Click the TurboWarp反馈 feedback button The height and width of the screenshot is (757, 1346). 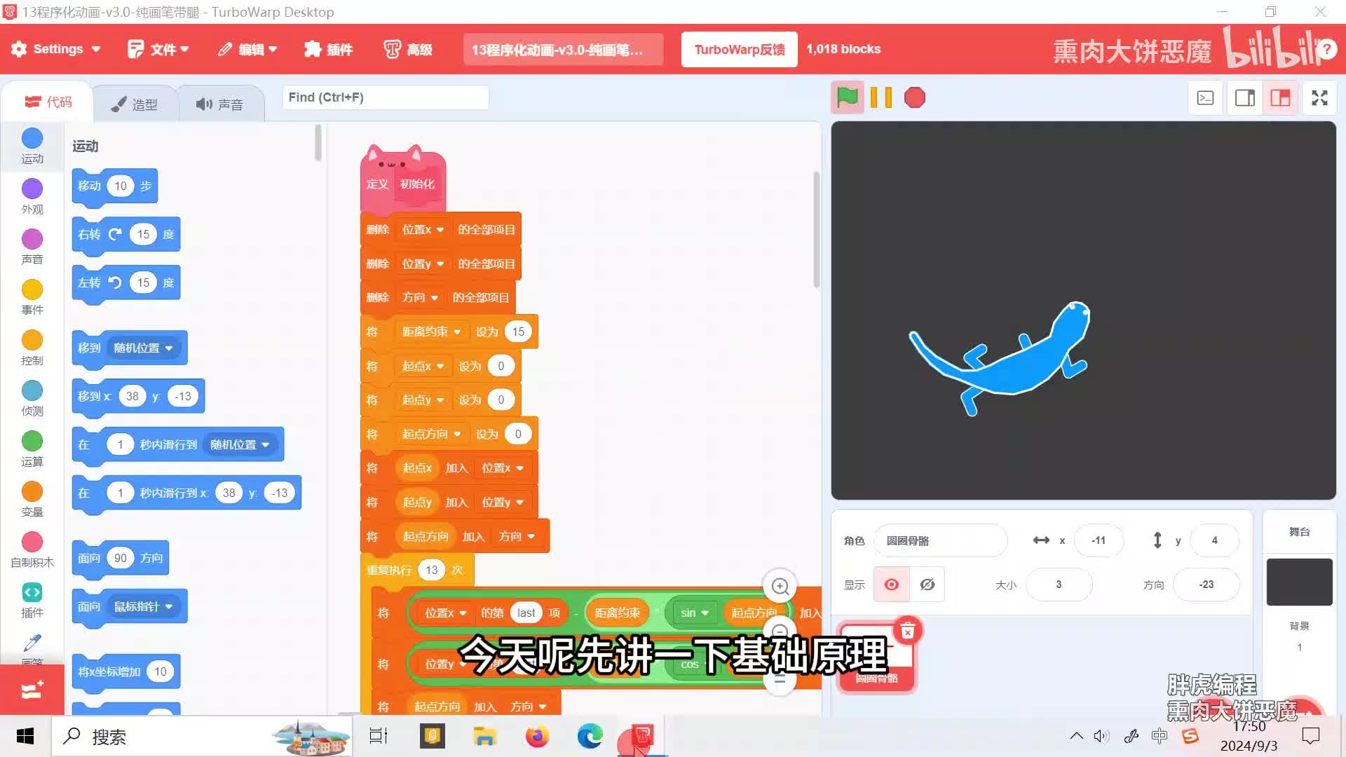point(740,49)
